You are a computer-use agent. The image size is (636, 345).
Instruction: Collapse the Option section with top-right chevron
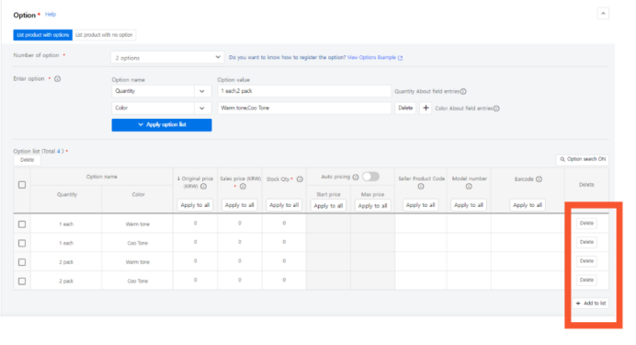click(603, 14)
